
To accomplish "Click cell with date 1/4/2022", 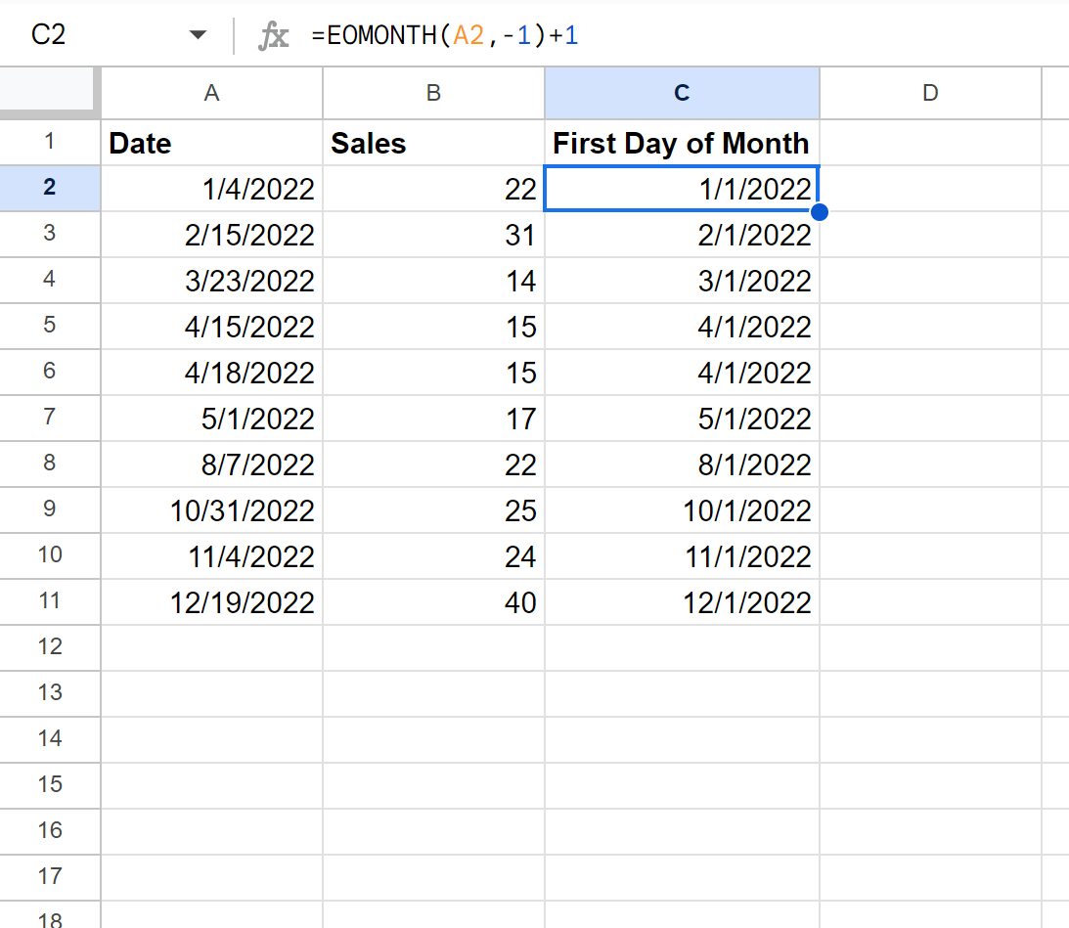I will point(211,188).
